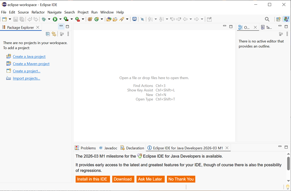The width and height of the screenshot is (291, 191).
Task: Open the Search flashlight dropdown arrow
Action: (127, 19)
